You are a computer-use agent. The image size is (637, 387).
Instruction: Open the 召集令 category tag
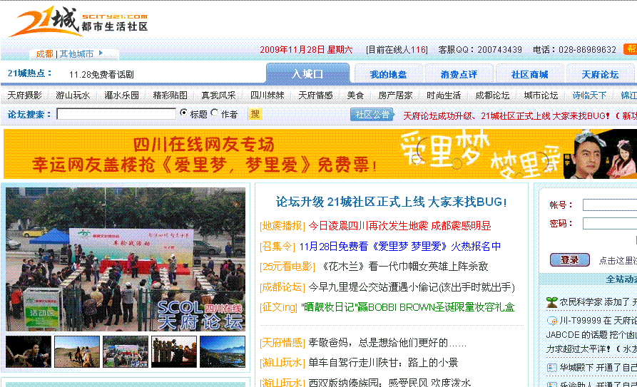(277, 247)
